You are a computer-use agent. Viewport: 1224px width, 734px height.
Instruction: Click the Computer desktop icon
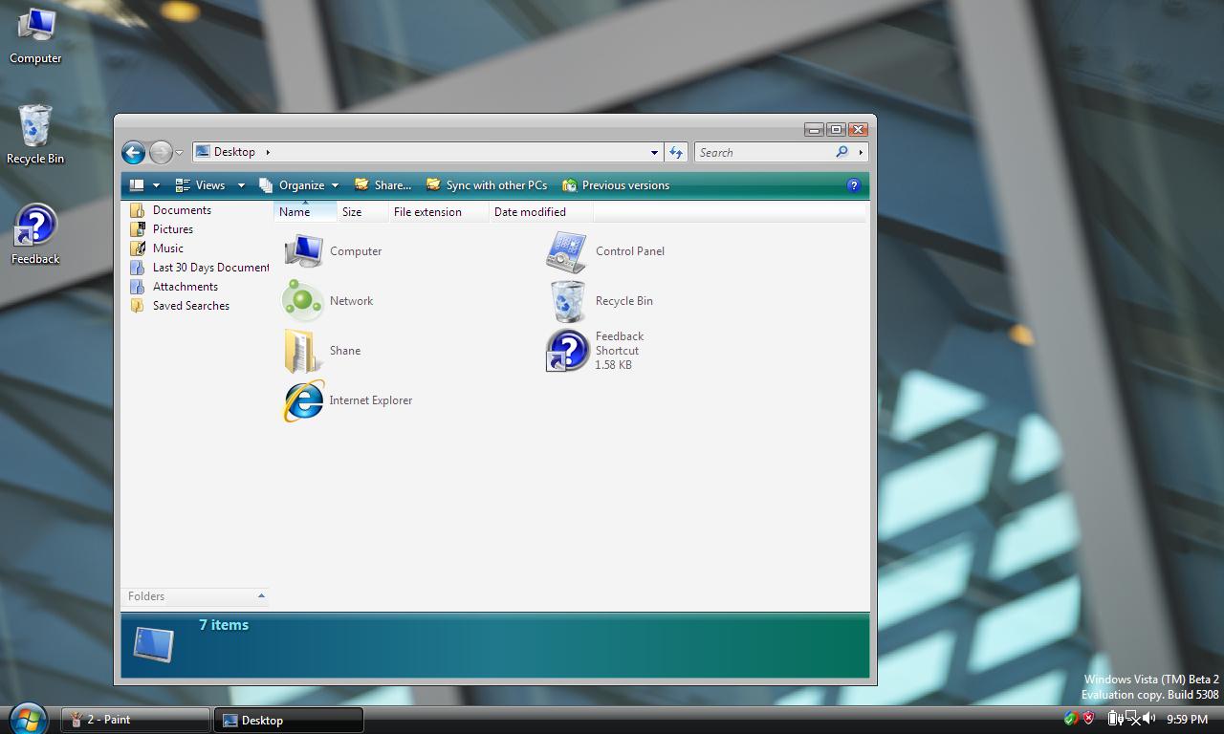click(x=35, y=35)
